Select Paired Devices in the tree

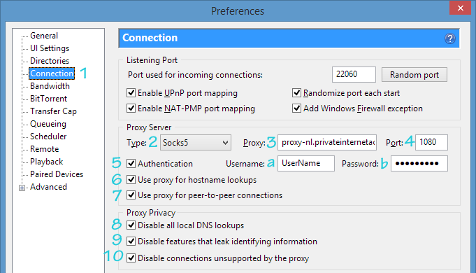[x=57, y=174]
